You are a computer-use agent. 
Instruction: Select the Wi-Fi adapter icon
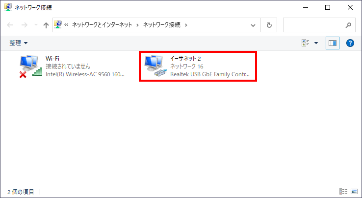pos(30,66)
